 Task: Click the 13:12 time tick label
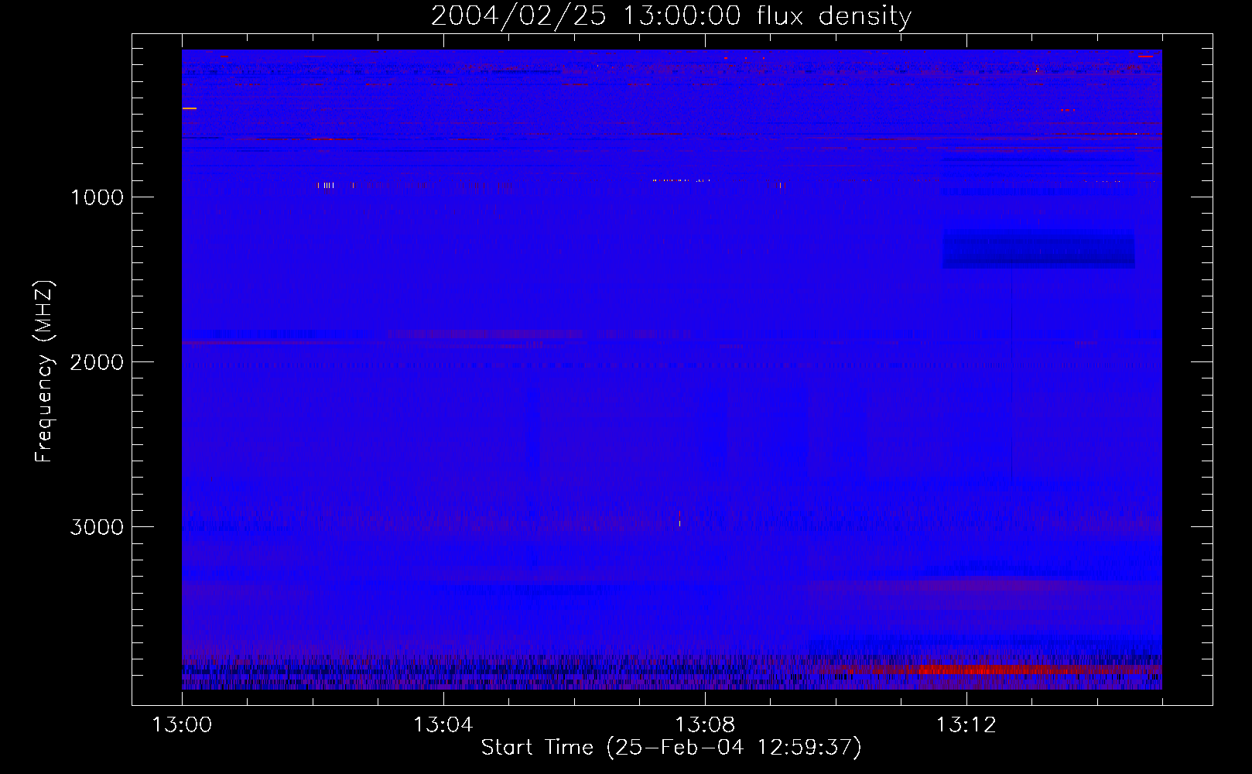pos(966,725)
